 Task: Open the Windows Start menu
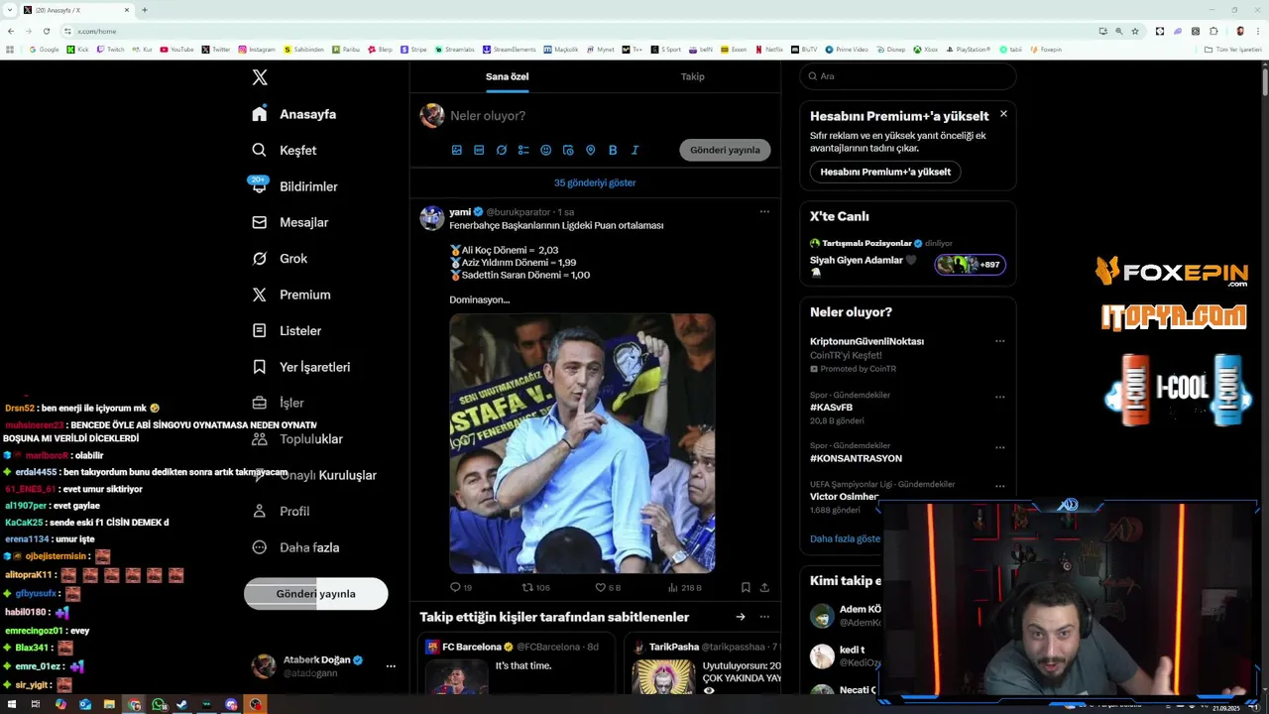coord(10,705)
